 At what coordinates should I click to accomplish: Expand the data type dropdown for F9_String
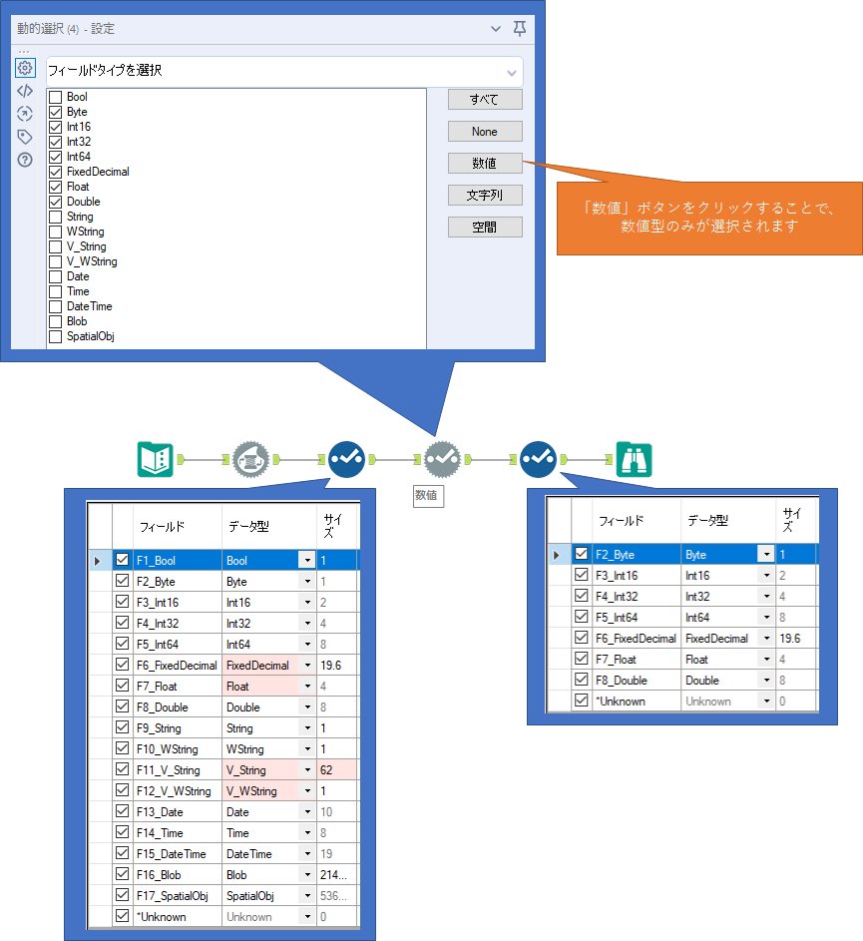307,728
